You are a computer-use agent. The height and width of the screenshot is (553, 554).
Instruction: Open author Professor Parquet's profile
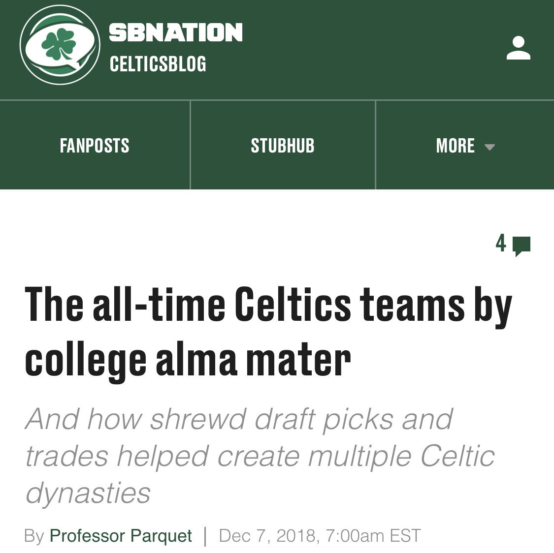click(x=121, y=535)
